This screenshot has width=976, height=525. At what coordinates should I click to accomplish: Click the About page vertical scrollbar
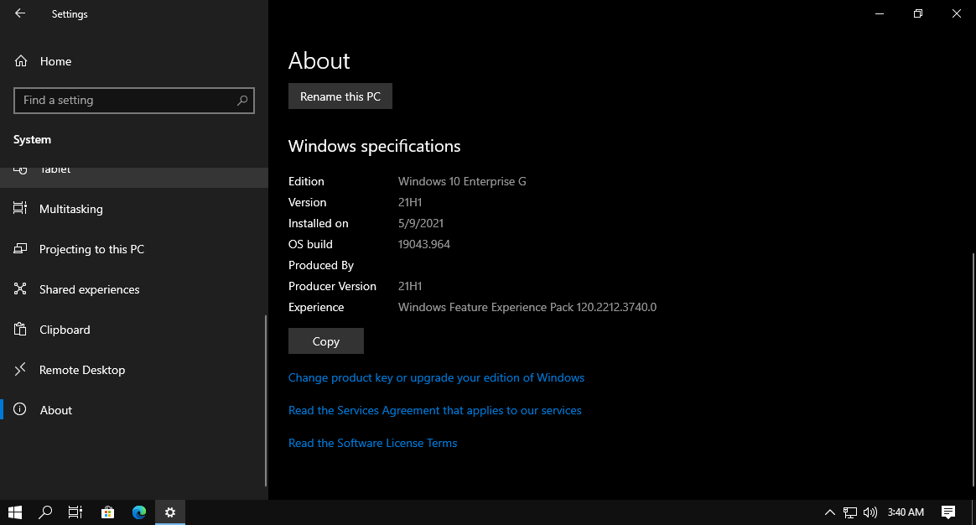click(973, 369)
